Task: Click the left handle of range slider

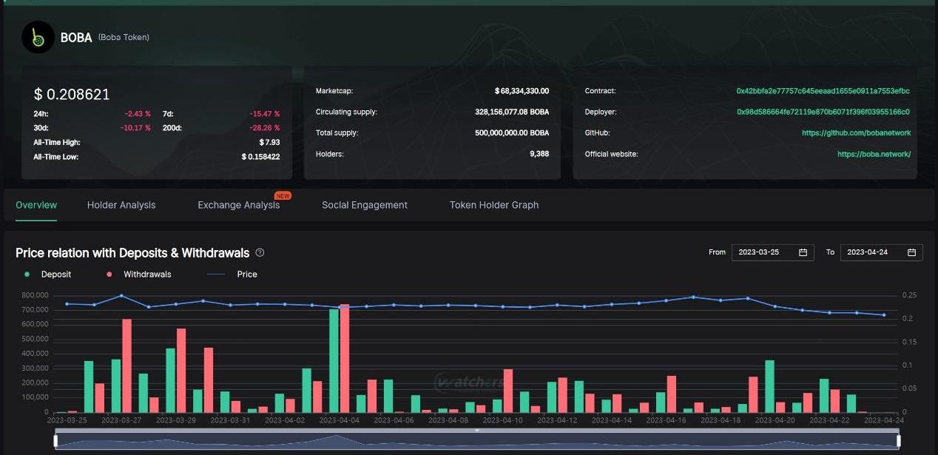Action: (x=56, y=441)
